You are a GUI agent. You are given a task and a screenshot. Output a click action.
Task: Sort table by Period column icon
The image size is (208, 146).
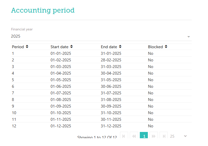(x=27, y=47)
